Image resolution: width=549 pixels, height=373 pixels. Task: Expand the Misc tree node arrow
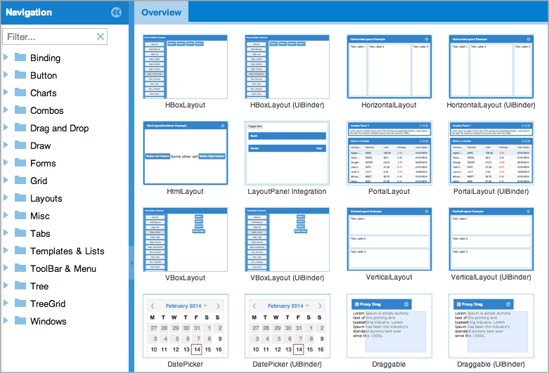pyautogui.click(x=6, y=215)
